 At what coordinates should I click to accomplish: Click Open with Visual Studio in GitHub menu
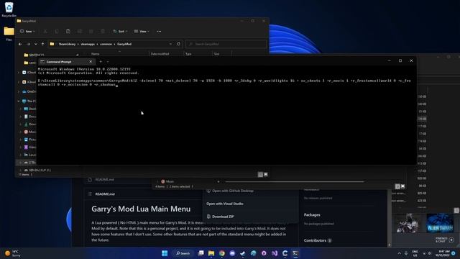[225, 204]
